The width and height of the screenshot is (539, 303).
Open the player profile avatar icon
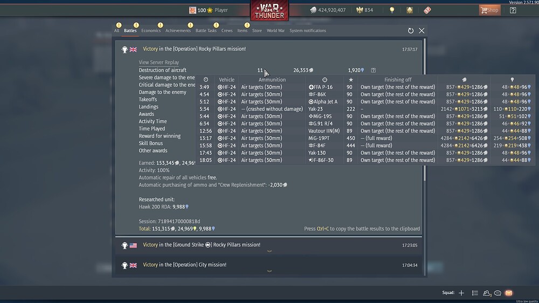tap(192, 10)
